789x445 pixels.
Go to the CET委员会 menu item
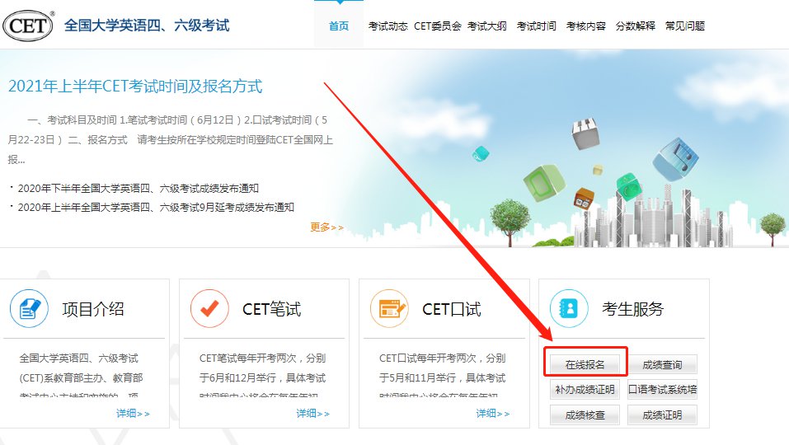[x=438, y=26]
